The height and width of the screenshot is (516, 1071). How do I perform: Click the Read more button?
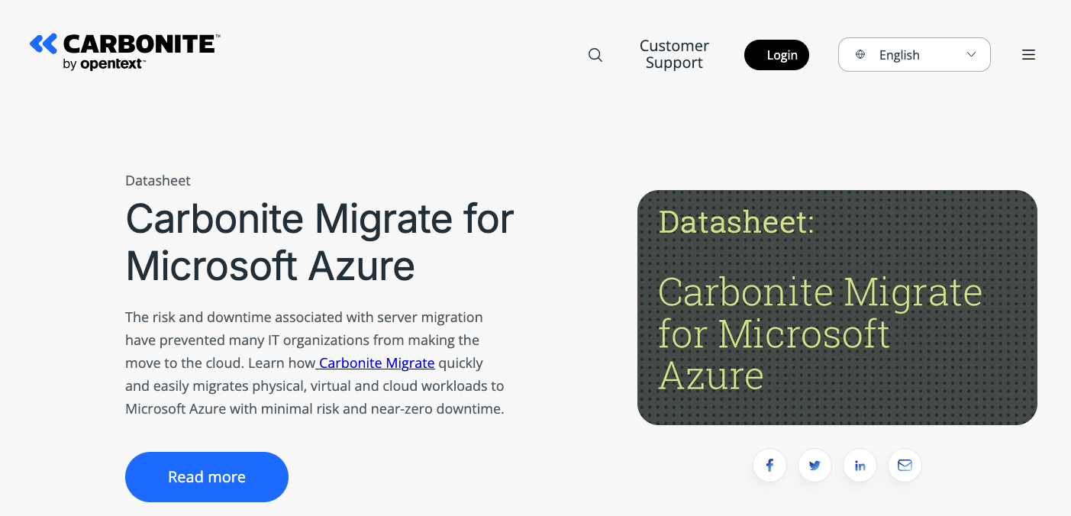(207, 477)
